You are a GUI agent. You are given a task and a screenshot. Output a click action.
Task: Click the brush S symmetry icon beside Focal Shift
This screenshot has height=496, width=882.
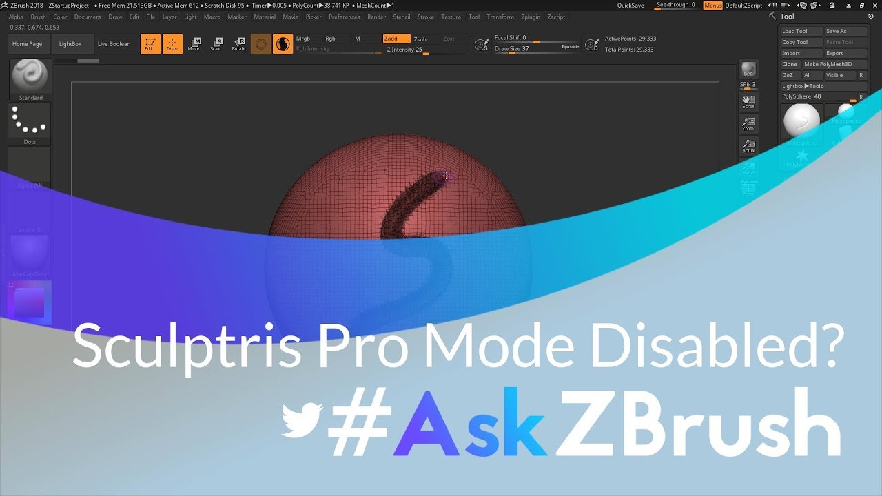(x=482, y=45)
